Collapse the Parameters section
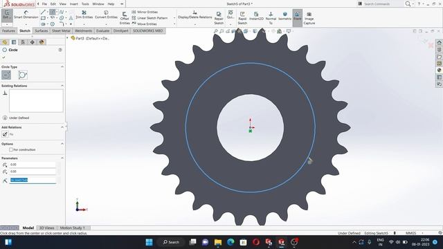 click(x=62, y=158)
